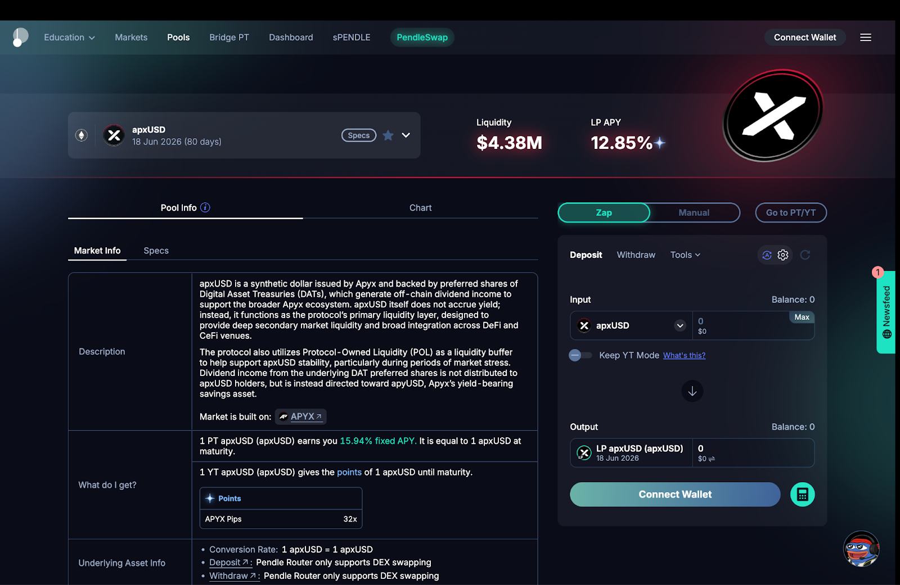Open the Deposit info link

click(231, 563)
